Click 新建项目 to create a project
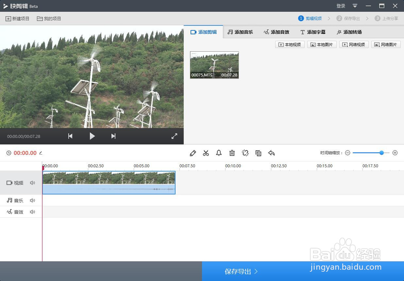The width and height of the screenshot is (404, 281). [17, 19]
